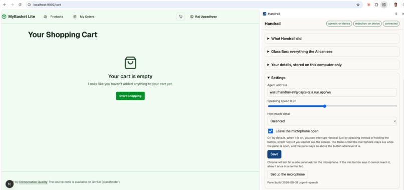Expand Glass Box section
Image resolution: width=404 pixels, height=190 pixels.
tap(332, 52)
